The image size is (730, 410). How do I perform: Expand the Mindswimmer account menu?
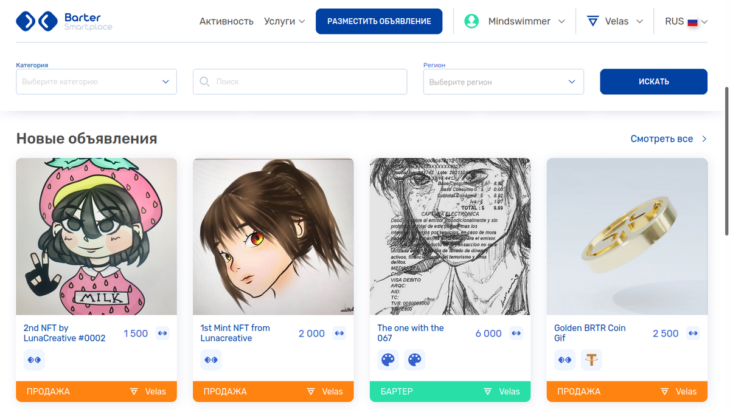(x=515, y=21)
